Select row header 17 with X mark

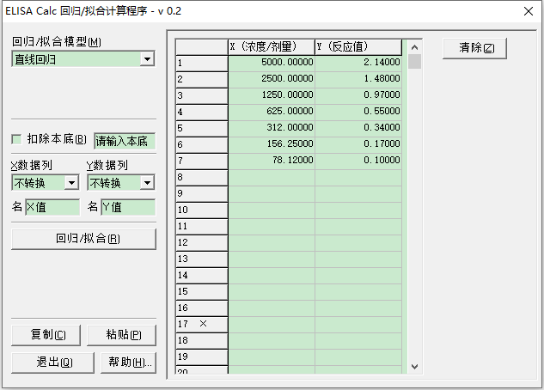pyautogui.click(x=202, y=324)
